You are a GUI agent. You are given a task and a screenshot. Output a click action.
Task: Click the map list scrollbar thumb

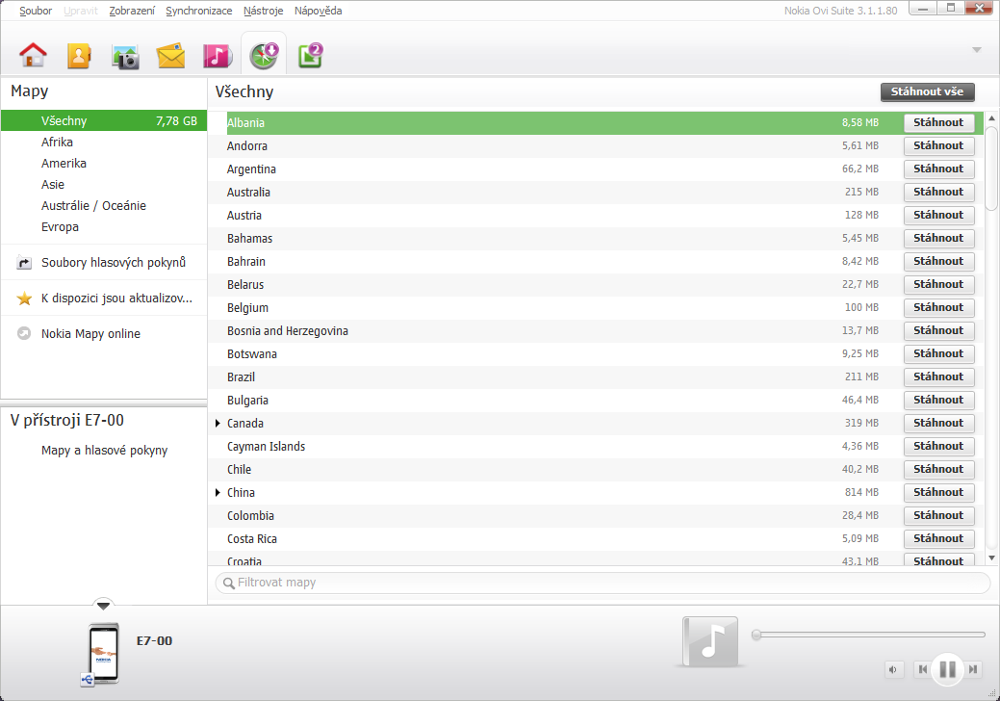991,169
